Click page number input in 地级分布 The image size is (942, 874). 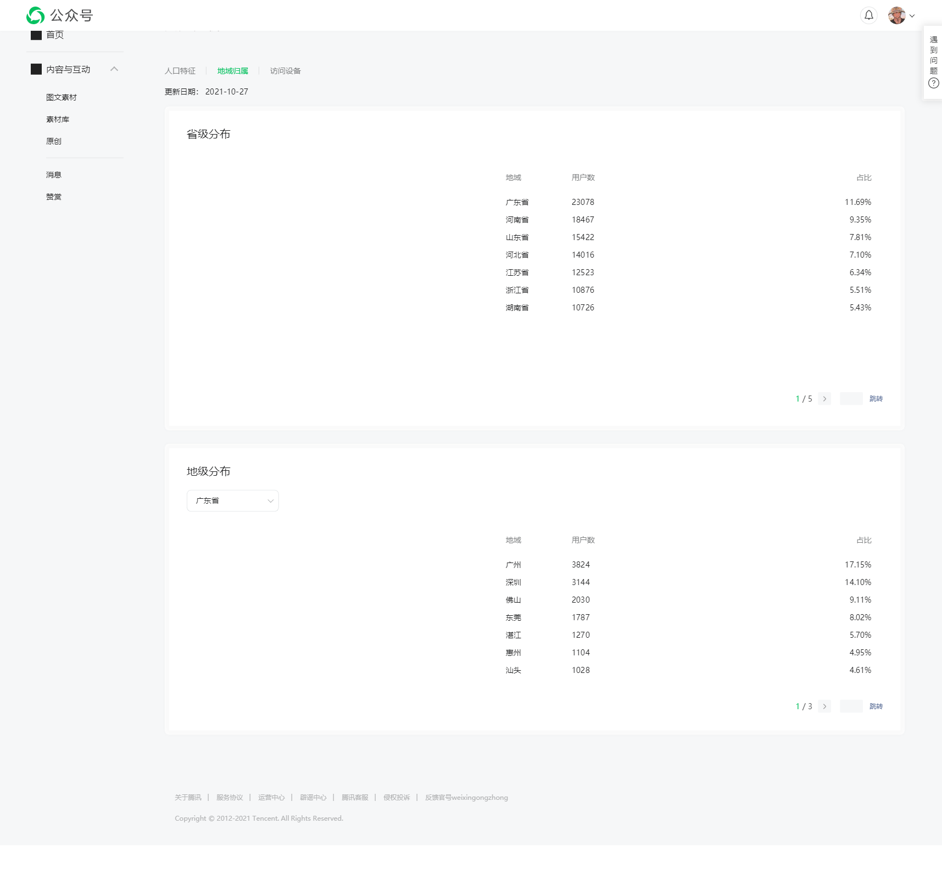coord(851,706)
